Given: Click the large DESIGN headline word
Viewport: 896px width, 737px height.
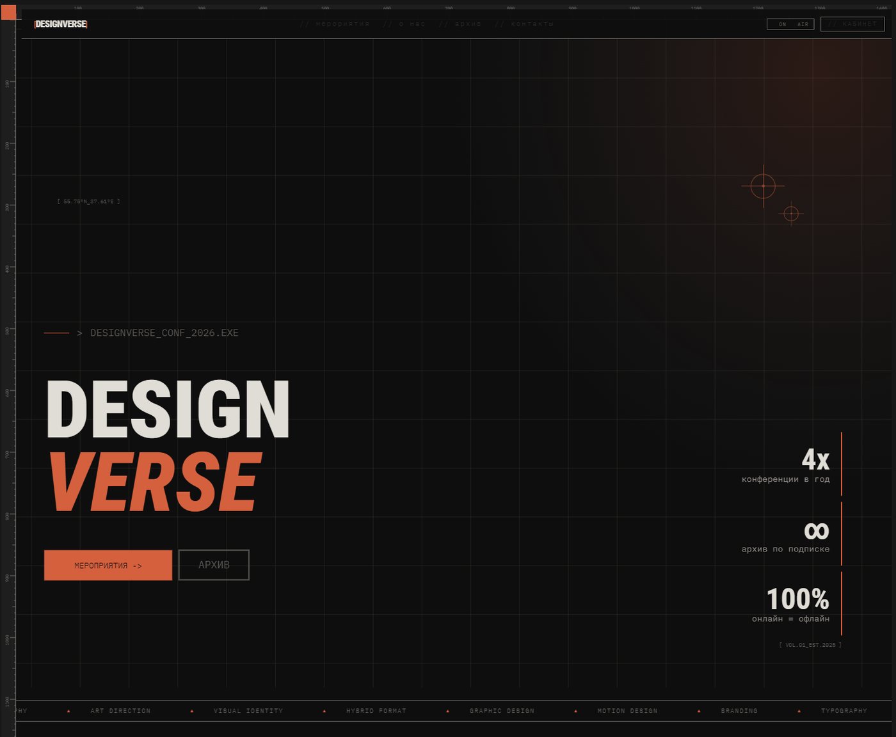Looking at the screenshot, I should click(x=168, y=409).
